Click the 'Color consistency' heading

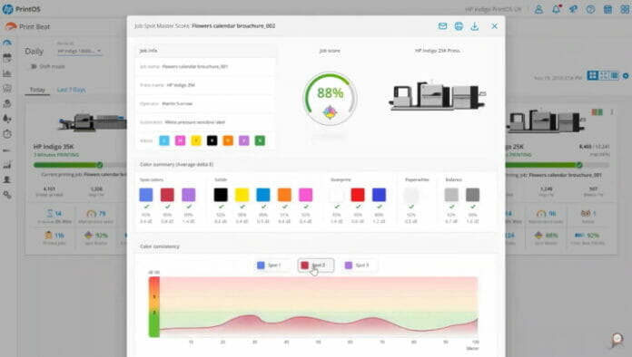pos(160,246)
